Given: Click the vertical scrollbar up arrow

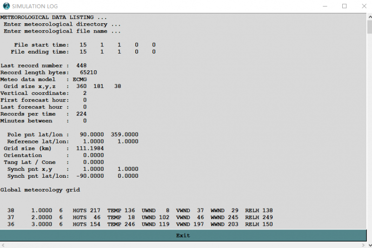Looking at the screenshot, I should point(369,17).
